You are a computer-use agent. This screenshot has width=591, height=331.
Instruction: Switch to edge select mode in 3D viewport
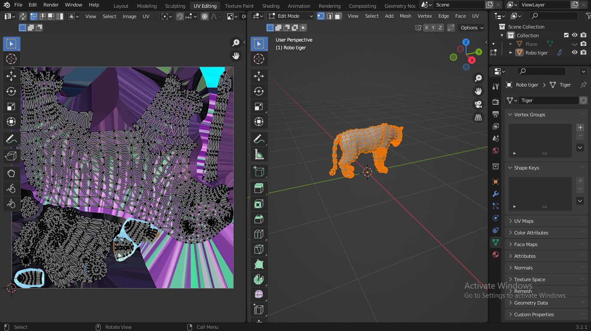pyautogui.click(x=330, y=16)
